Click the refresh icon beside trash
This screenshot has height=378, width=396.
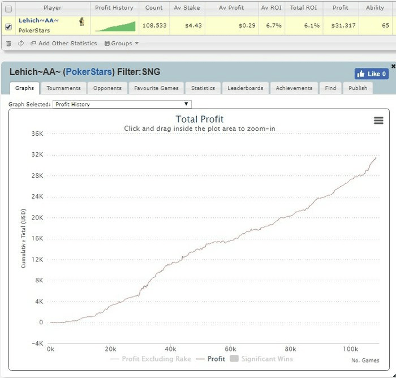[x=21, y=44]
